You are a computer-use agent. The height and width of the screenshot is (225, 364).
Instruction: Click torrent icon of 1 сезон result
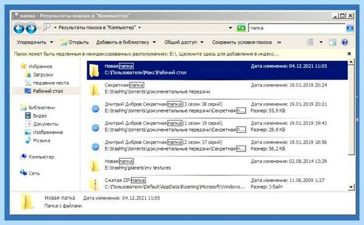95,127
